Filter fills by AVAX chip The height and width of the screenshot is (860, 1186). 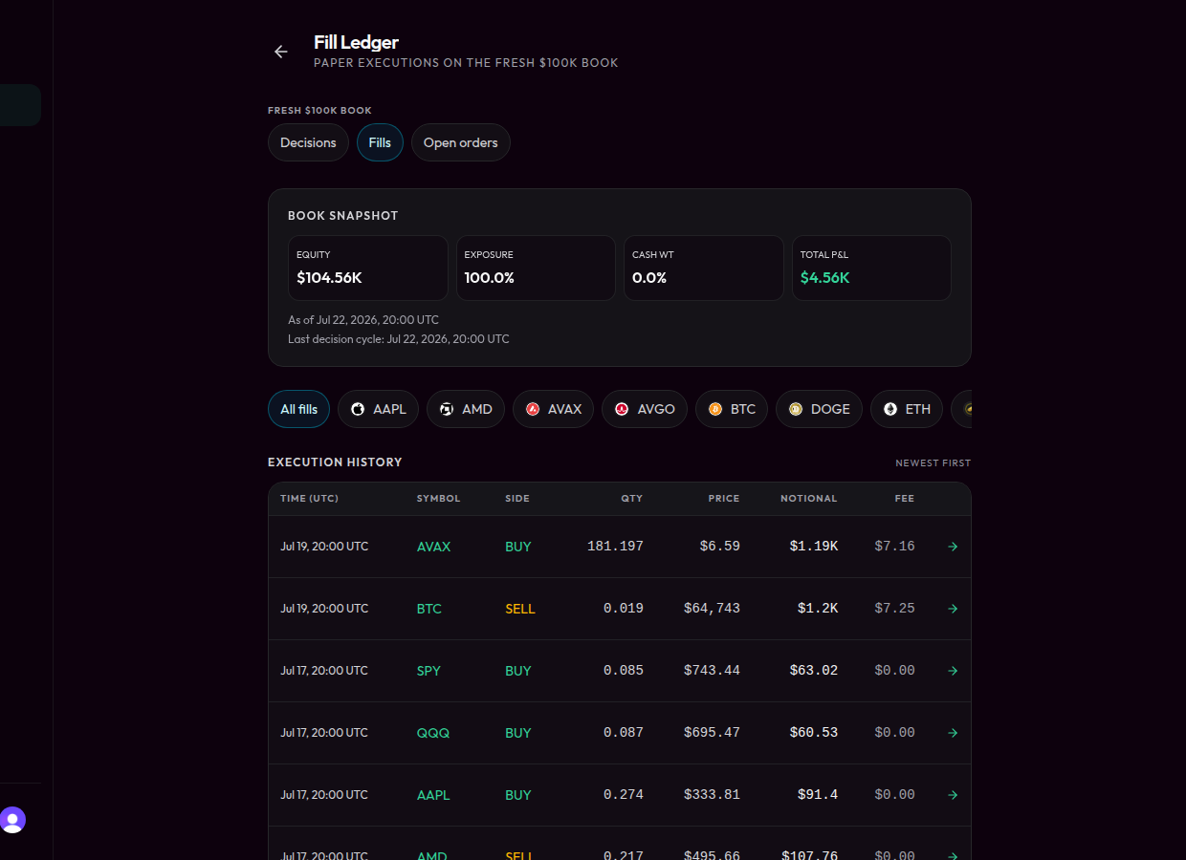click(553, 409)
